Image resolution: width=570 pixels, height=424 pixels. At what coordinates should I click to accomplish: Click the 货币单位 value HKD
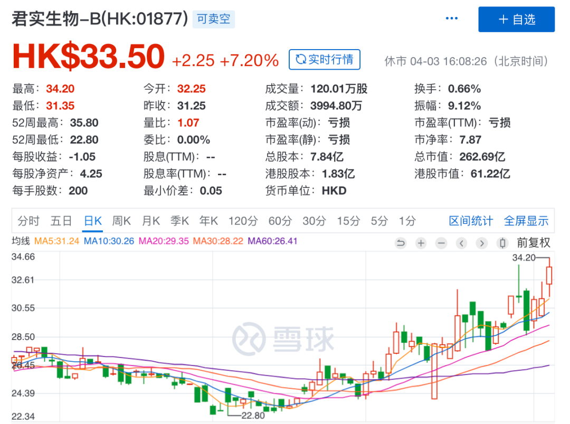tap(334, 191)
